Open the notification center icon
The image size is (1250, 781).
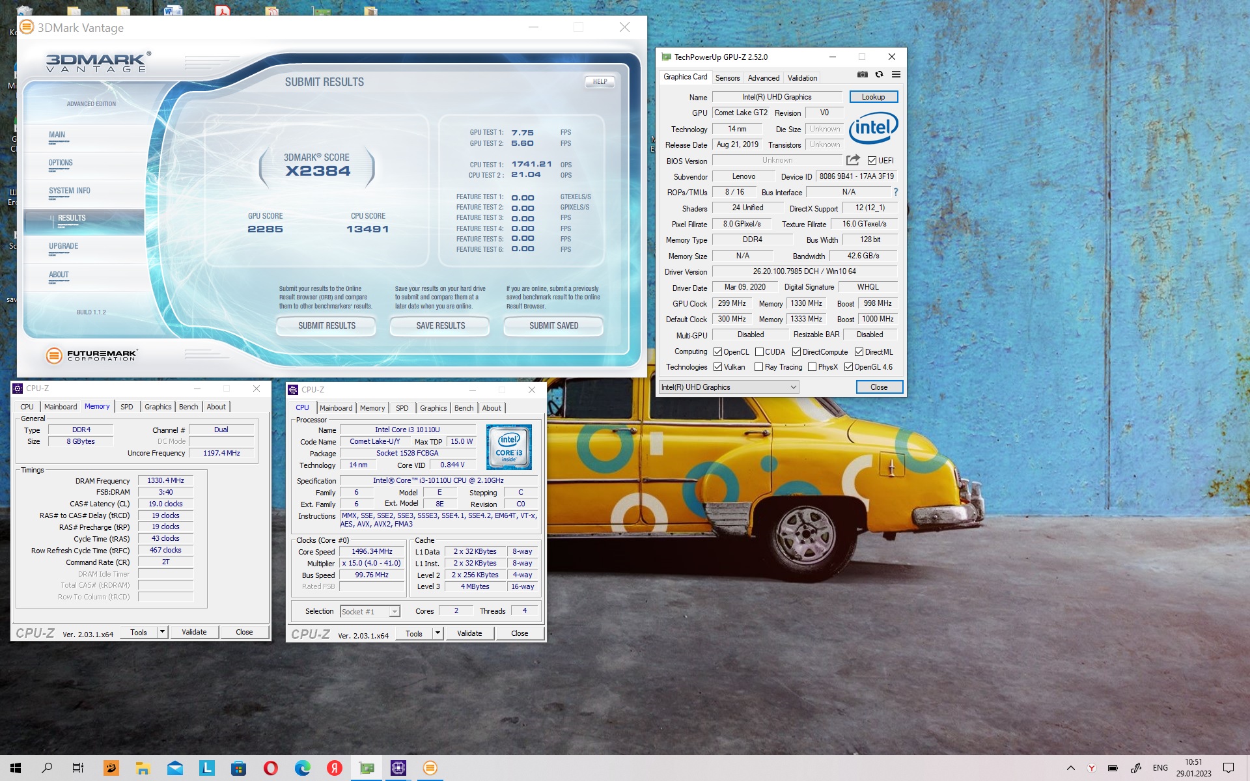tap(1229, 768)
